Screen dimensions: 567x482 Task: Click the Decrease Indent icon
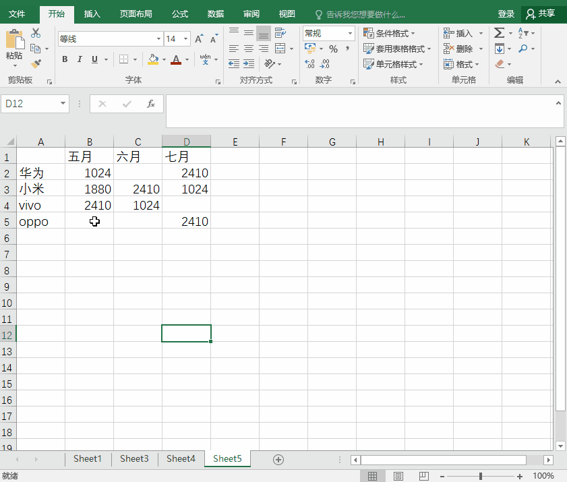click(x=234, y=64)
